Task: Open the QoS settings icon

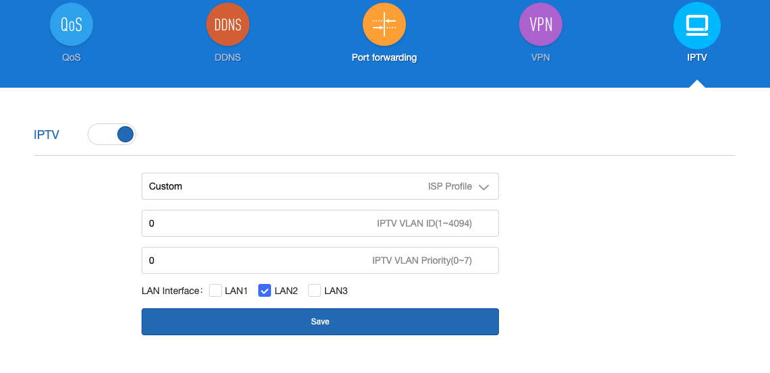Action: (x=71, y=24)
